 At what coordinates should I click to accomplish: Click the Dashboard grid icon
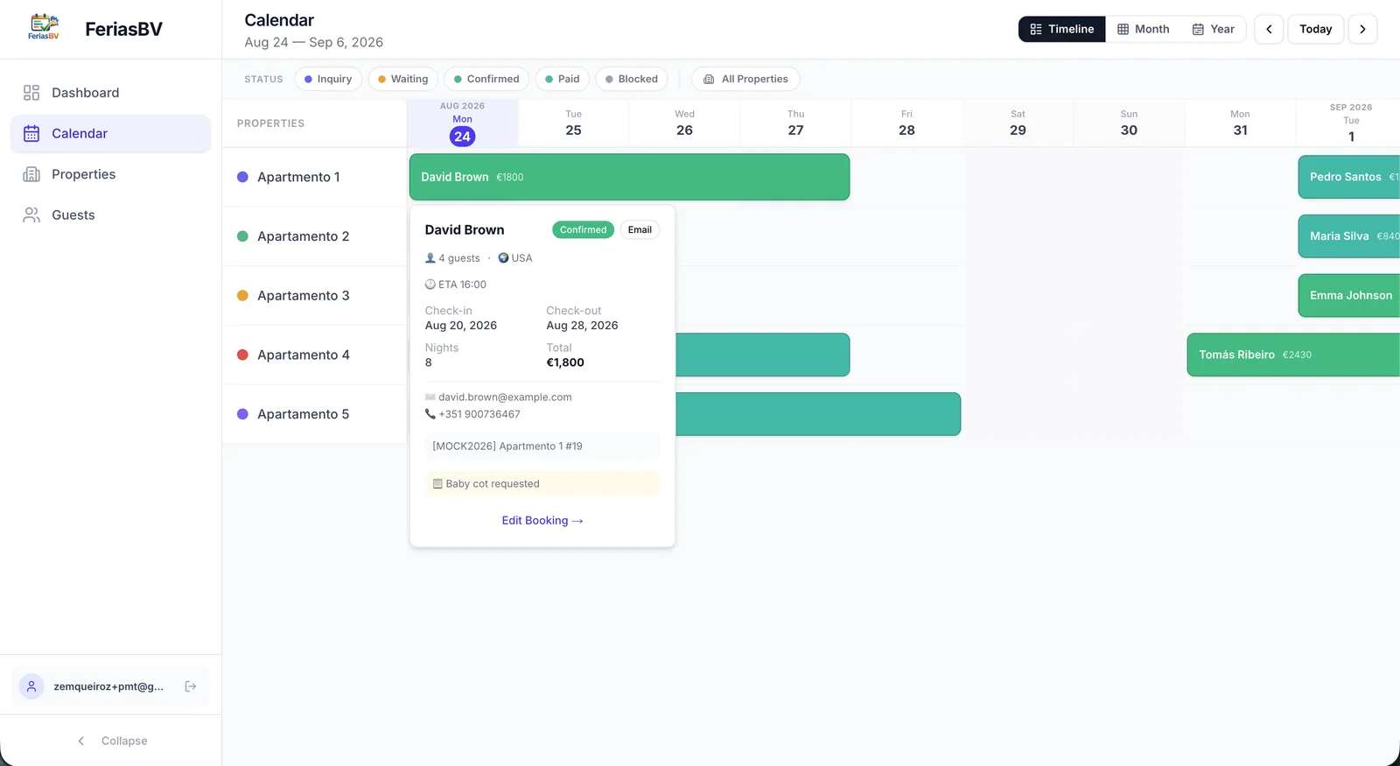[31, 93]
